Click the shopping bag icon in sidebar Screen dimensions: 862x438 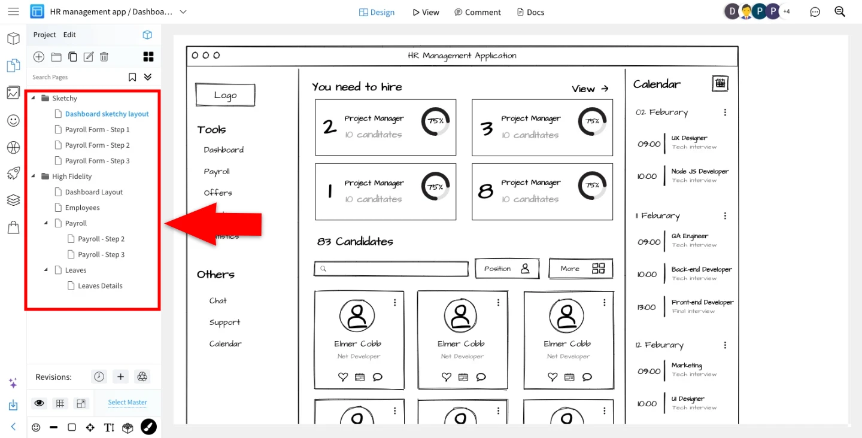point(13,227)
